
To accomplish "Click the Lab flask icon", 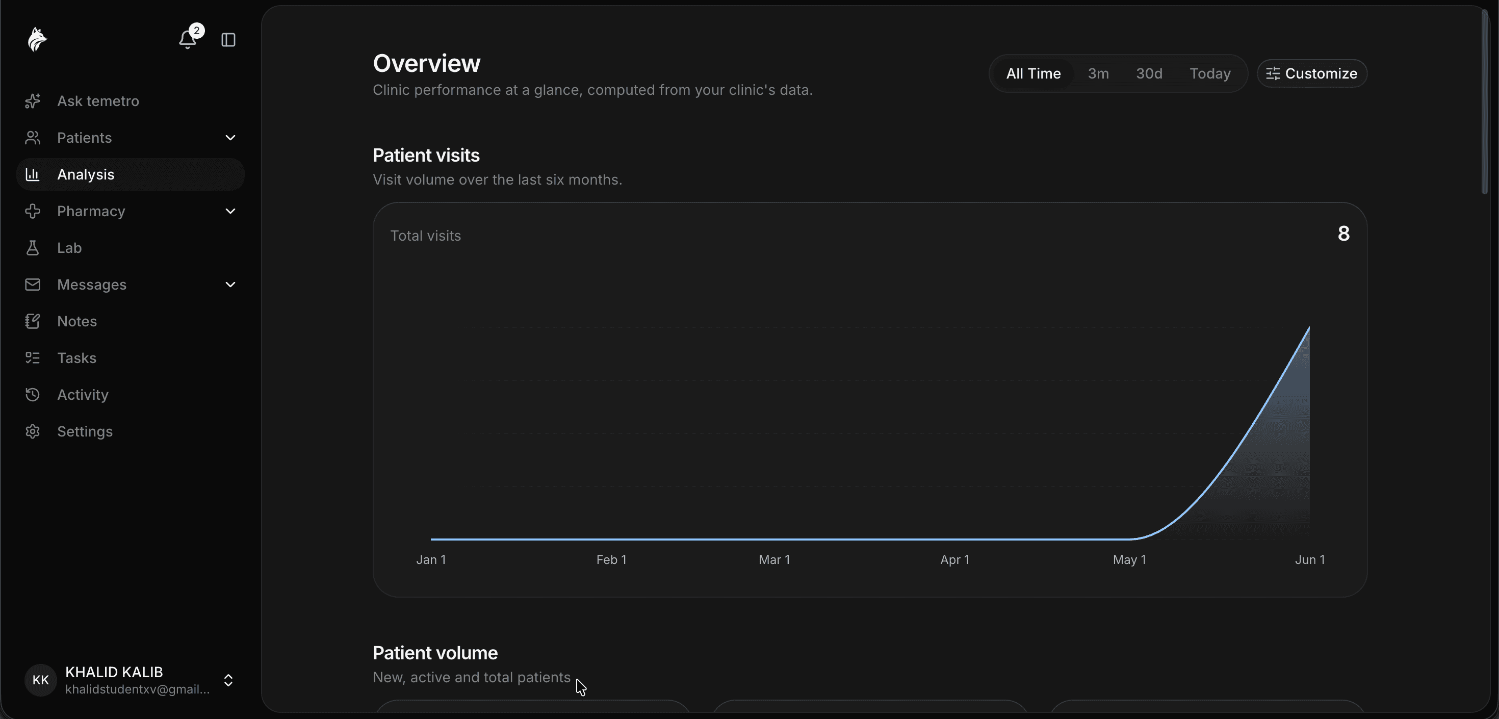I will point(33,247).
